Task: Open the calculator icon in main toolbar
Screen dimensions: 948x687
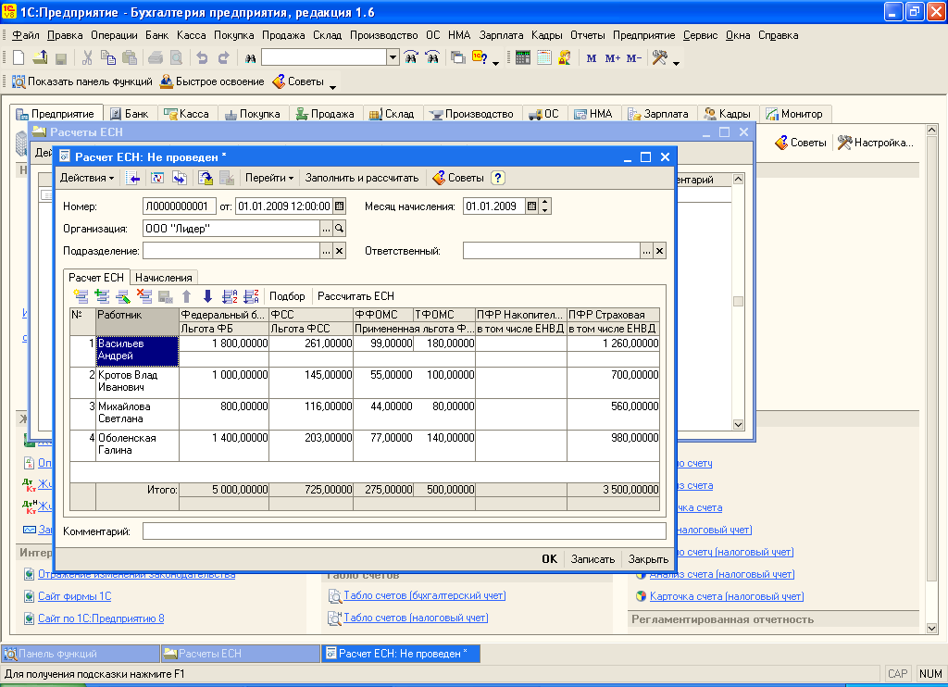Action: pyautogui.click(x=523, y=57)
